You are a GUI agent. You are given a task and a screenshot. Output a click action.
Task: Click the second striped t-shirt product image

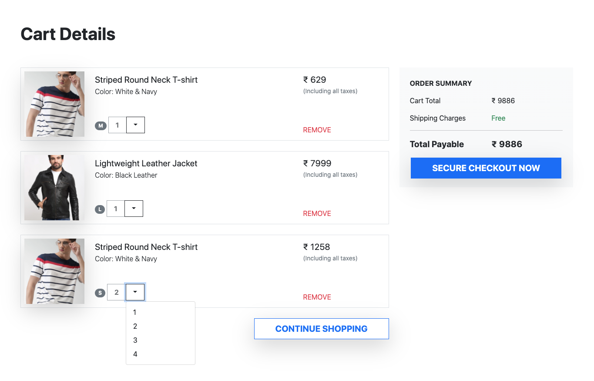coord(54,271)
